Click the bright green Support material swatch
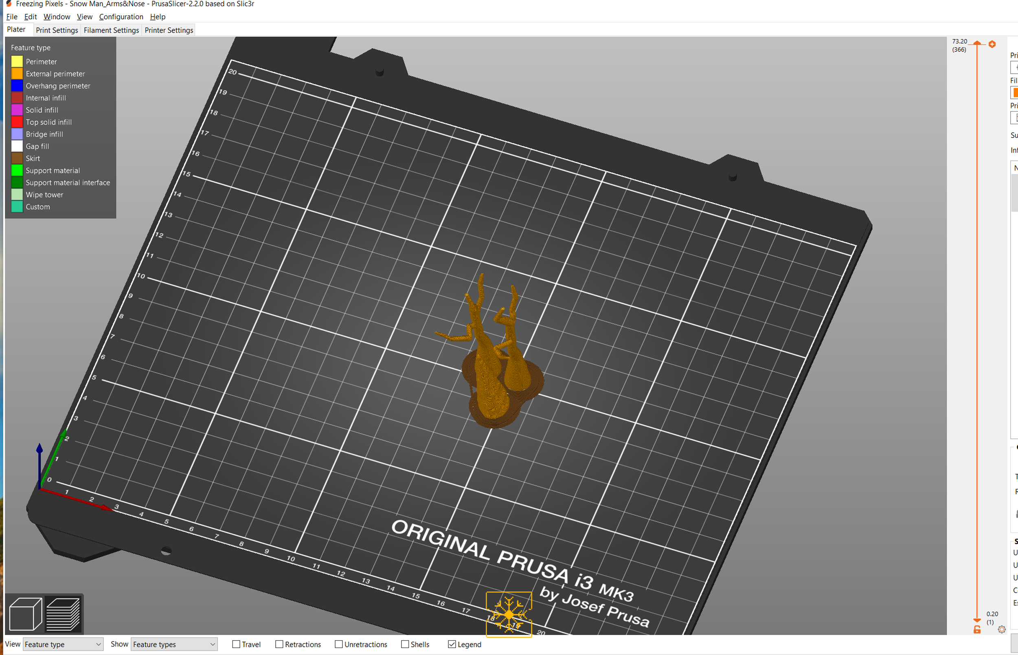Screen dimensions: 1018x655 coord(17,171)
